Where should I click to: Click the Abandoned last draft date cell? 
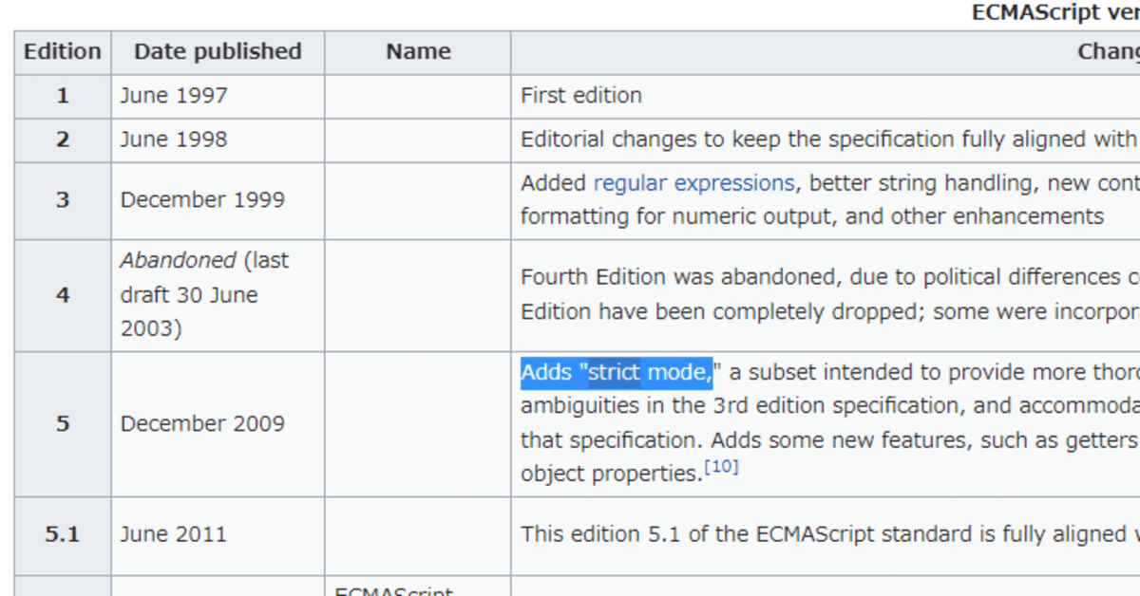click(218, 295)
